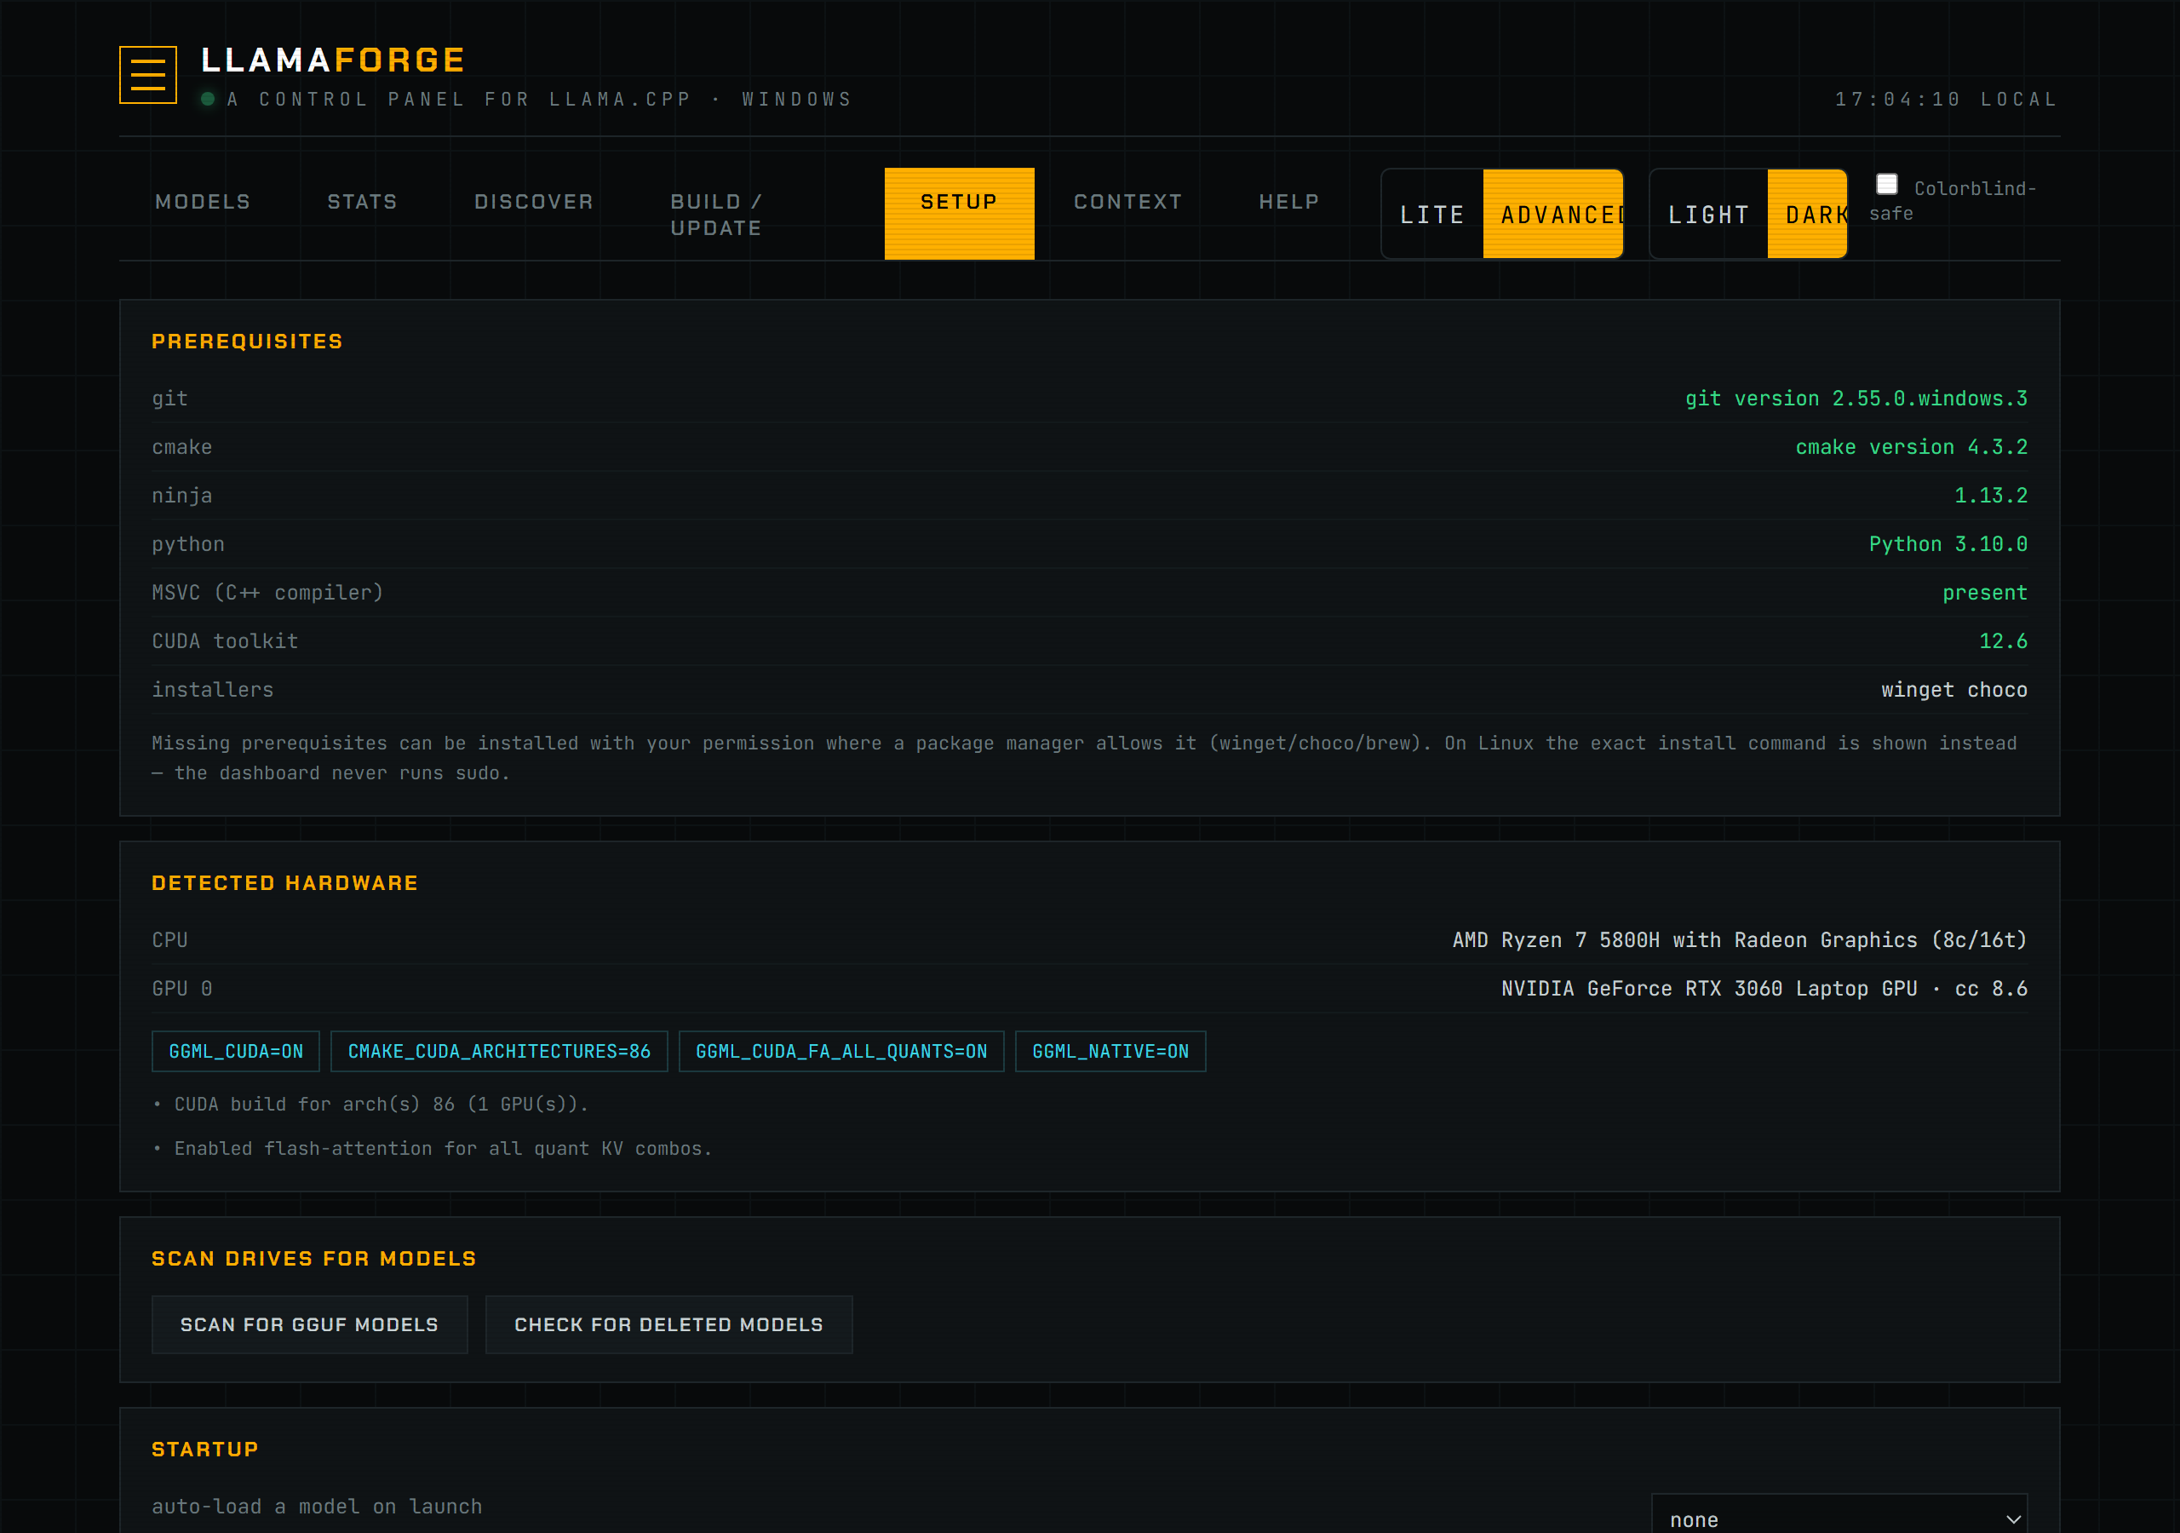Image resolution: width=2180 pixels, height=1533 pixels.
Task: Click the 'git' prerequisite label
Action: (x=170, y=399)
